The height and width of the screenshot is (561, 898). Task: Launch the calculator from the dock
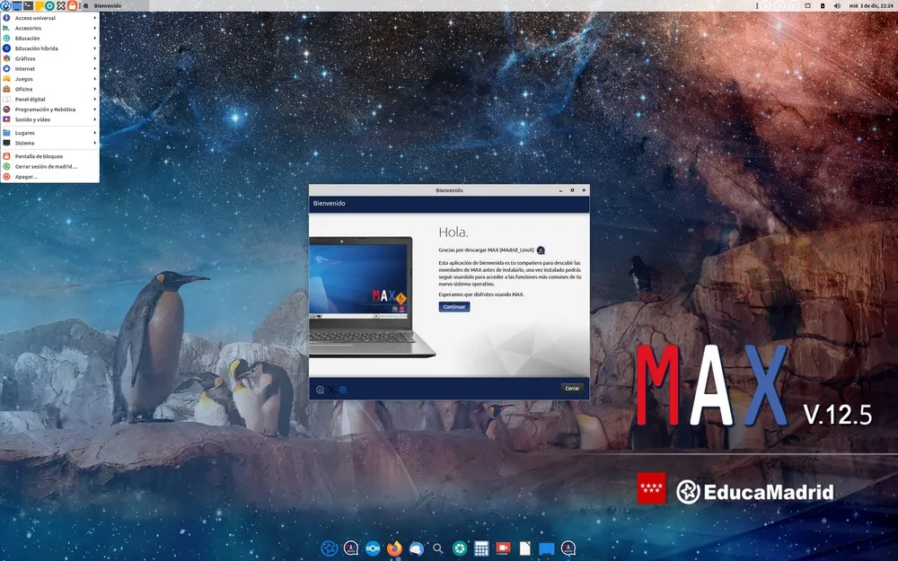pos(481,548)
